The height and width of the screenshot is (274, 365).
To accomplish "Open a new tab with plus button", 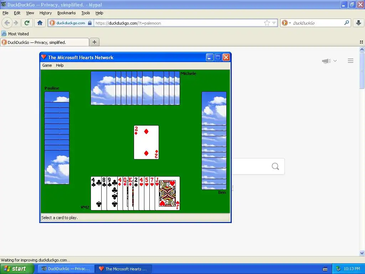I will pyautogui.click(x=94, y=42).
